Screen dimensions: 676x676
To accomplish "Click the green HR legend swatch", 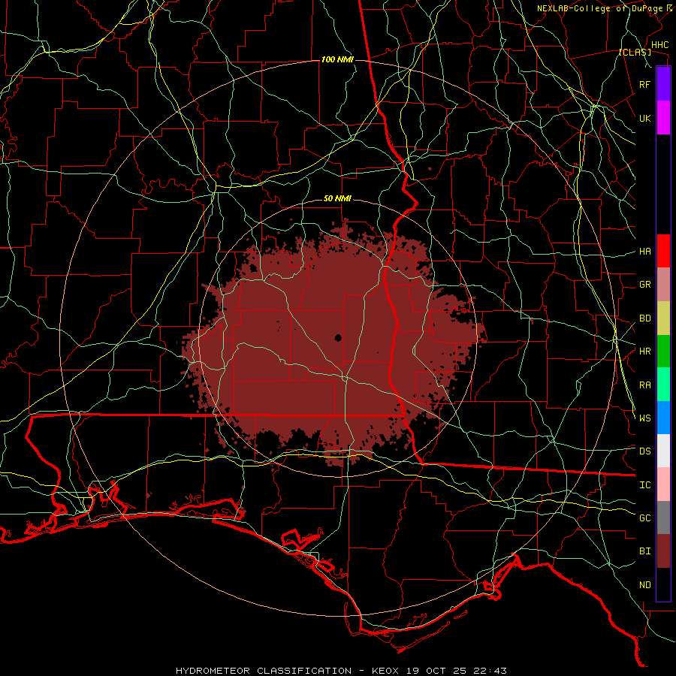I will tap(663, 351).
